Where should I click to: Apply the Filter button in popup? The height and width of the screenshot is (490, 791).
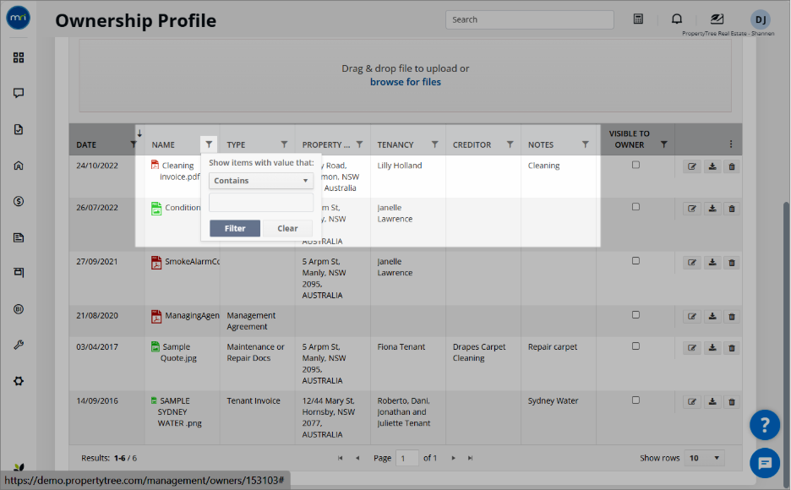point(235,228)
